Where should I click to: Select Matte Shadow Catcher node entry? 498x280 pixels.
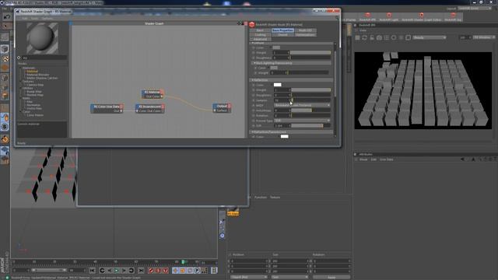point(42,78)
